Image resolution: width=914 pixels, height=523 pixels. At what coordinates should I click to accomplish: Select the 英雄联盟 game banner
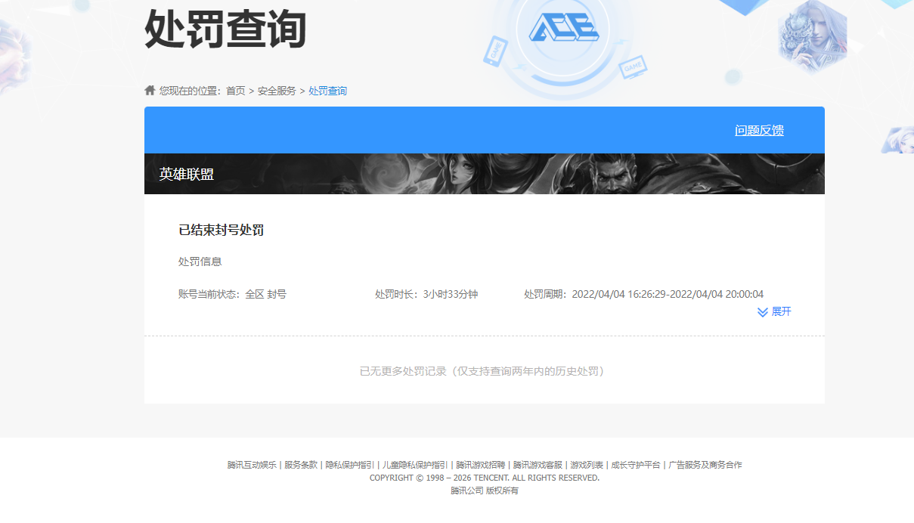484,174
